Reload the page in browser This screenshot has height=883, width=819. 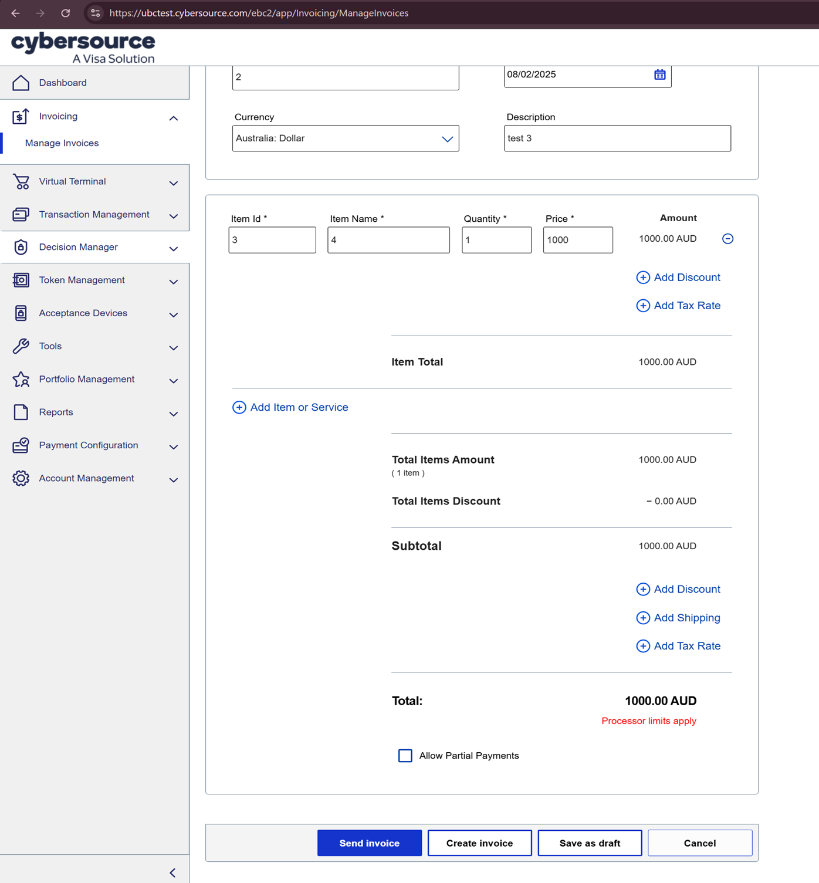point(66,13)
